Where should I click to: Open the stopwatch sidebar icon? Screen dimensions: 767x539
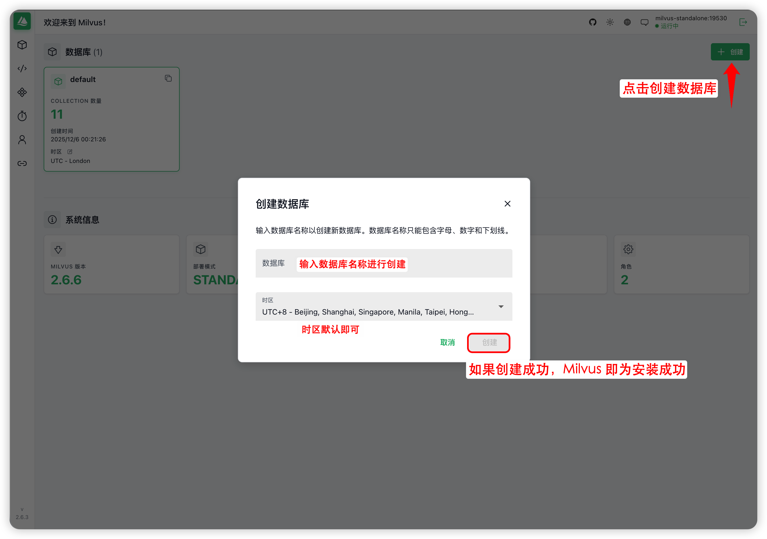coord(22,116)
